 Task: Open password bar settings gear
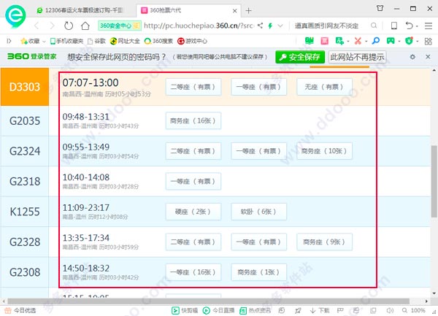click(412, 57)
